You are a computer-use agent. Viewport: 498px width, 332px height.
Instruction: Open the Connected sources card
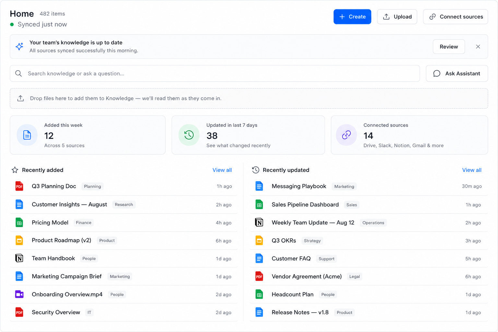pos(409,135)
